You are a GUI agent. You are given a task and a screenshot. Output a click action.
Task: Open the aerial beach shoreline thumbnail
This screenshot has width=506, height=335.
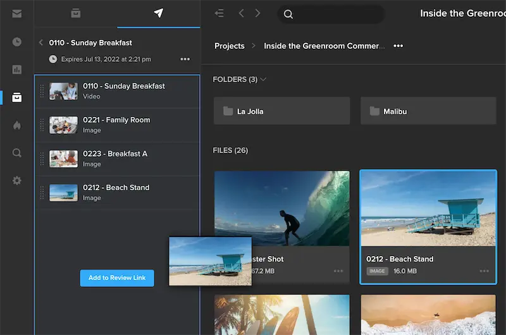(428, 315)
